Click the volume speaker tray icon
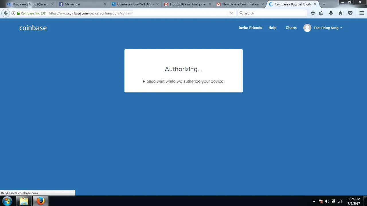Image resolution: width=367 pixels, height=206 pixels. (x=327, y=201)
